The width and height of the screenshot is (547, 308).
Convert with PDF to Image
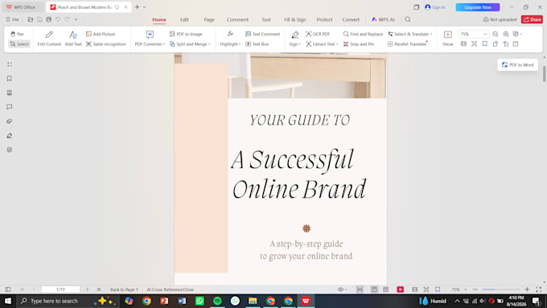point(186,34)
